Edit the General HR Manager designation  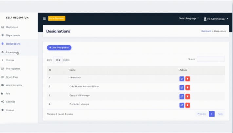point(182,96)
